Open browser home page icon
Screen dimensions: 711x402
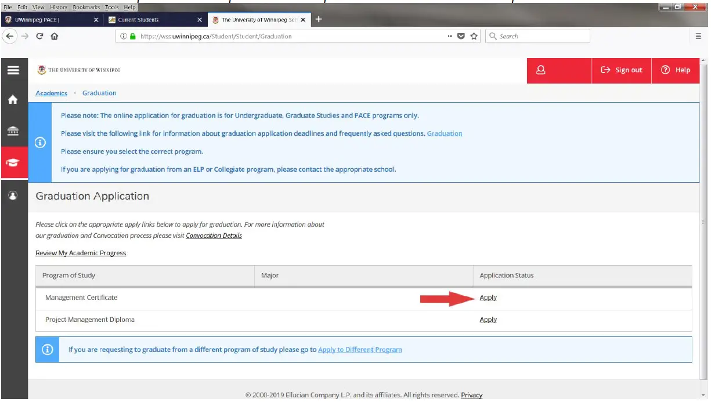click(55, 36)
